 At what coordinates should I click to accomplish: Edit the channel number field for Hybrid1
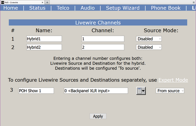(103, 39)
